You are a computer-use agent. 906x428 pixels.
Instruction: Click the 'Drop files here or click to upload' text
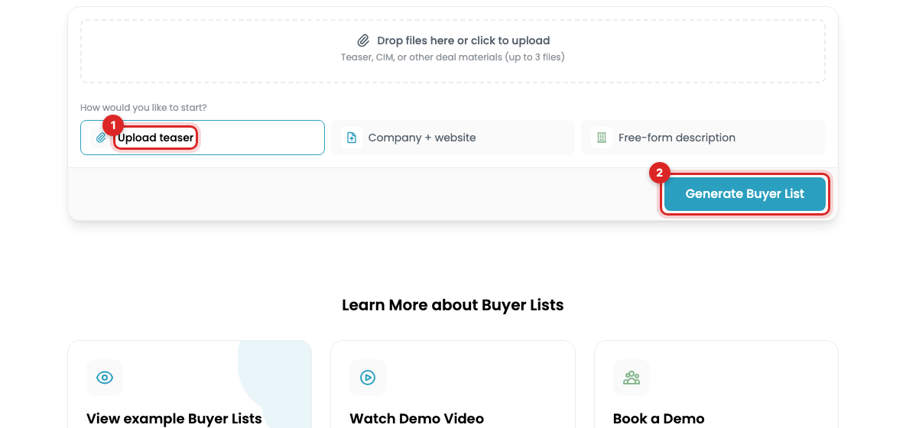point(463,41)
